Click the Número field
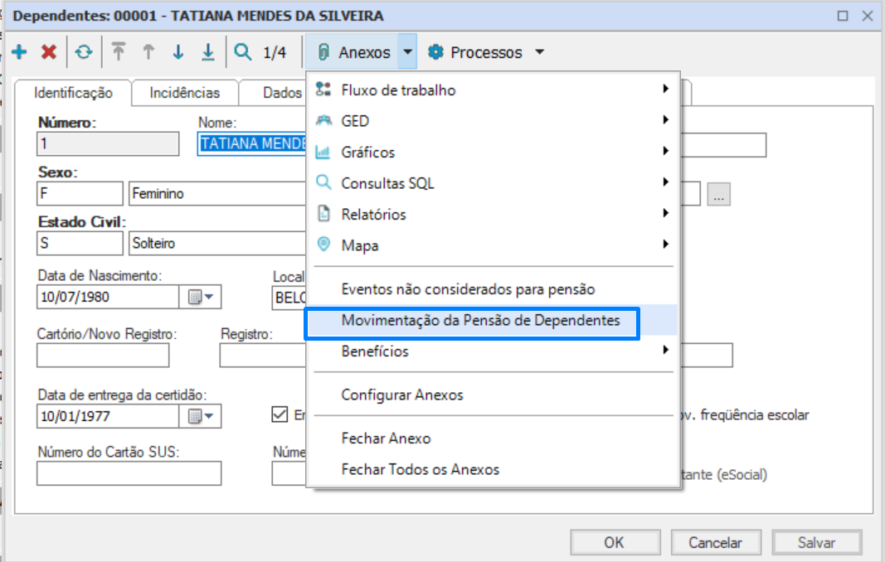885x562 pixels. [x=108, y=143]
